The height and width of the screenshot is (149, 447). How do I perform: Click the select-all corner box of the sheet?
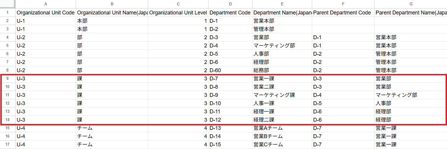tap(8, 4)
